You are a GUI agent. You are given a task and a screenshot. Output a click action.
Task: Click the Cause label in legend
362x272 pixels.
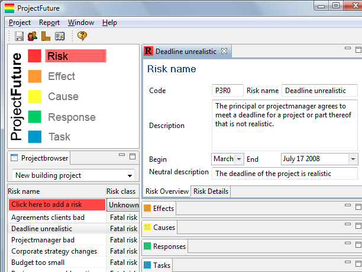[x=63, y=97]
